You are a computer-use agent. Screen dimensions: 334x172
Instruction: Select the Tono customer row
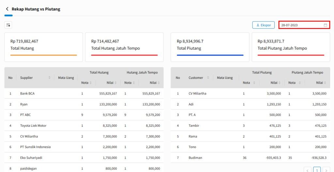pos(250,147)
